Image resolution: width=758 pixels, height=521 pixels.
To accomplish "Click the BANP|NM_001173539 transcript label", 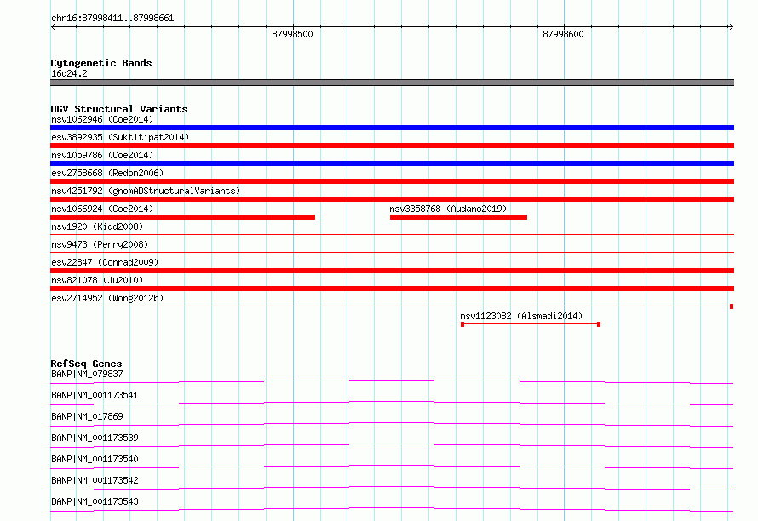I will click(95, 438).
